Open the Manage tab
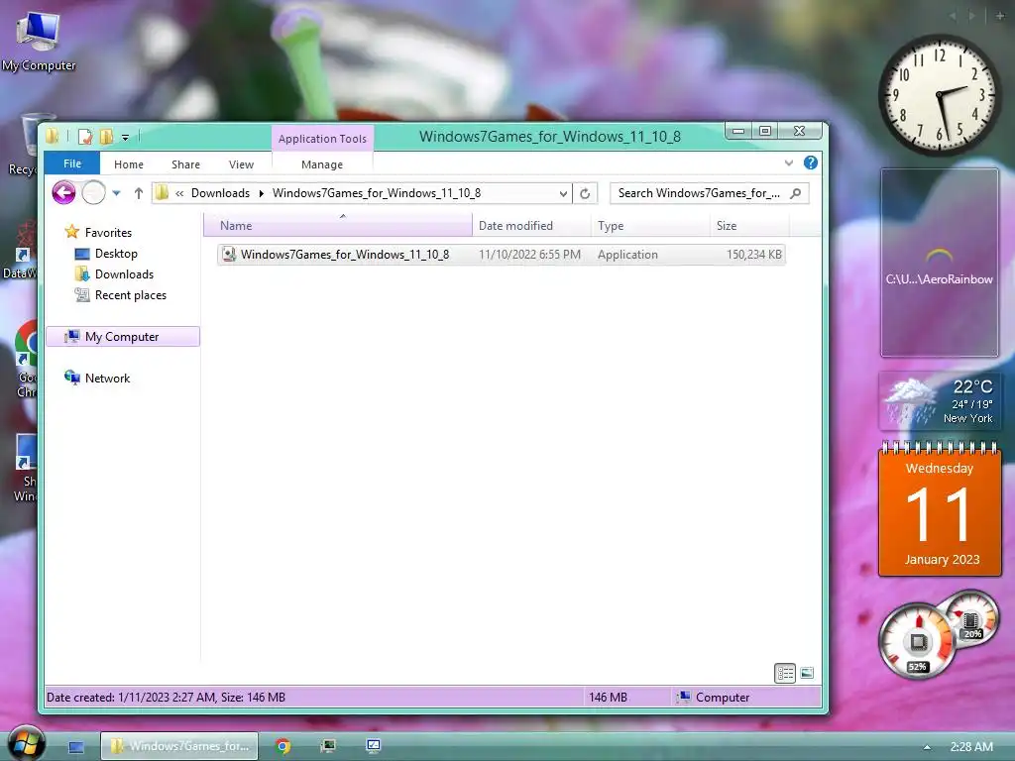The image size is (1015, 761). click(322, 164)
